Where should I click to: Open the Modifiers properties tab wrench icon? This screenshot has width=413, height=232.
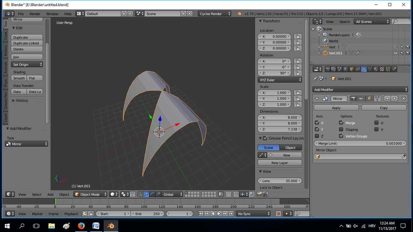tap(364, 69)
